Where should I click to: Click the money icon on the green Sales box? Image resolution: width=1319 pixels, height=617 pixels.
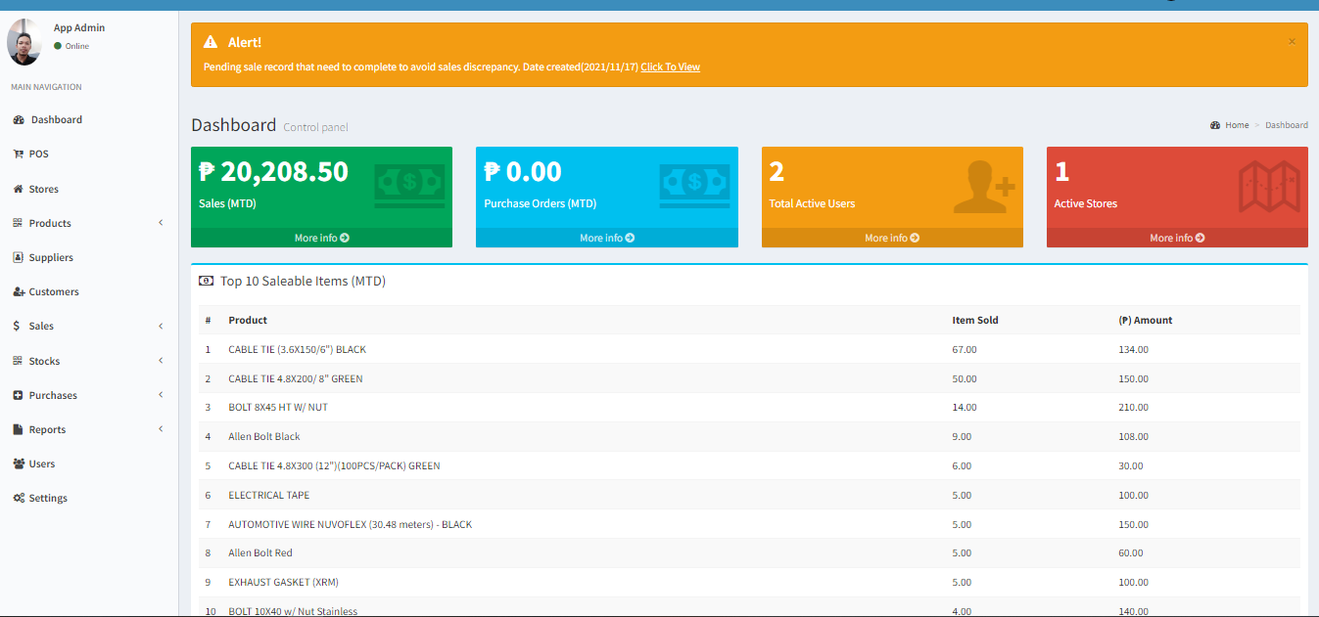pos(408,183)
